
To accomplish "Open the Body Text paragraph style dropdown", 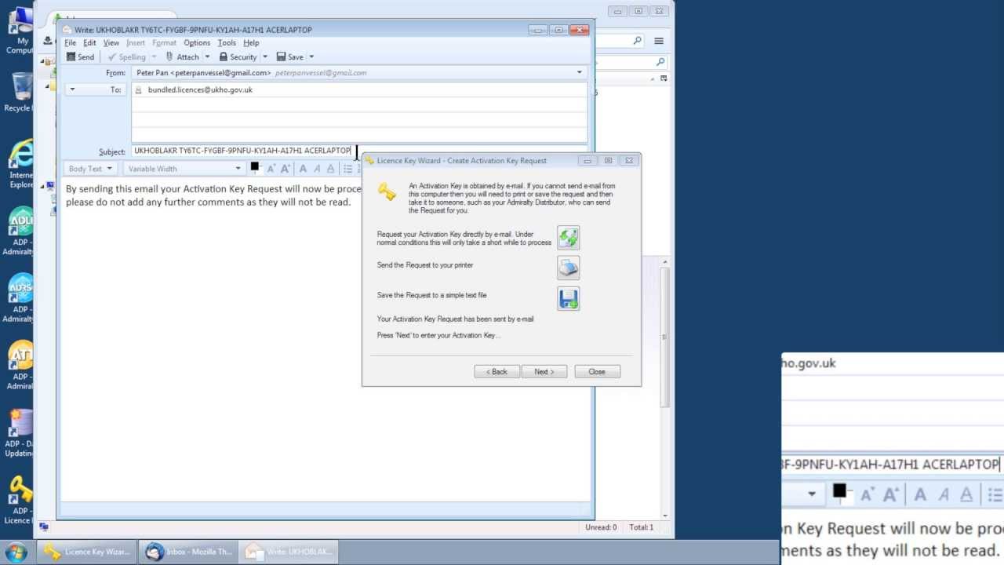I will pos(90,169).
